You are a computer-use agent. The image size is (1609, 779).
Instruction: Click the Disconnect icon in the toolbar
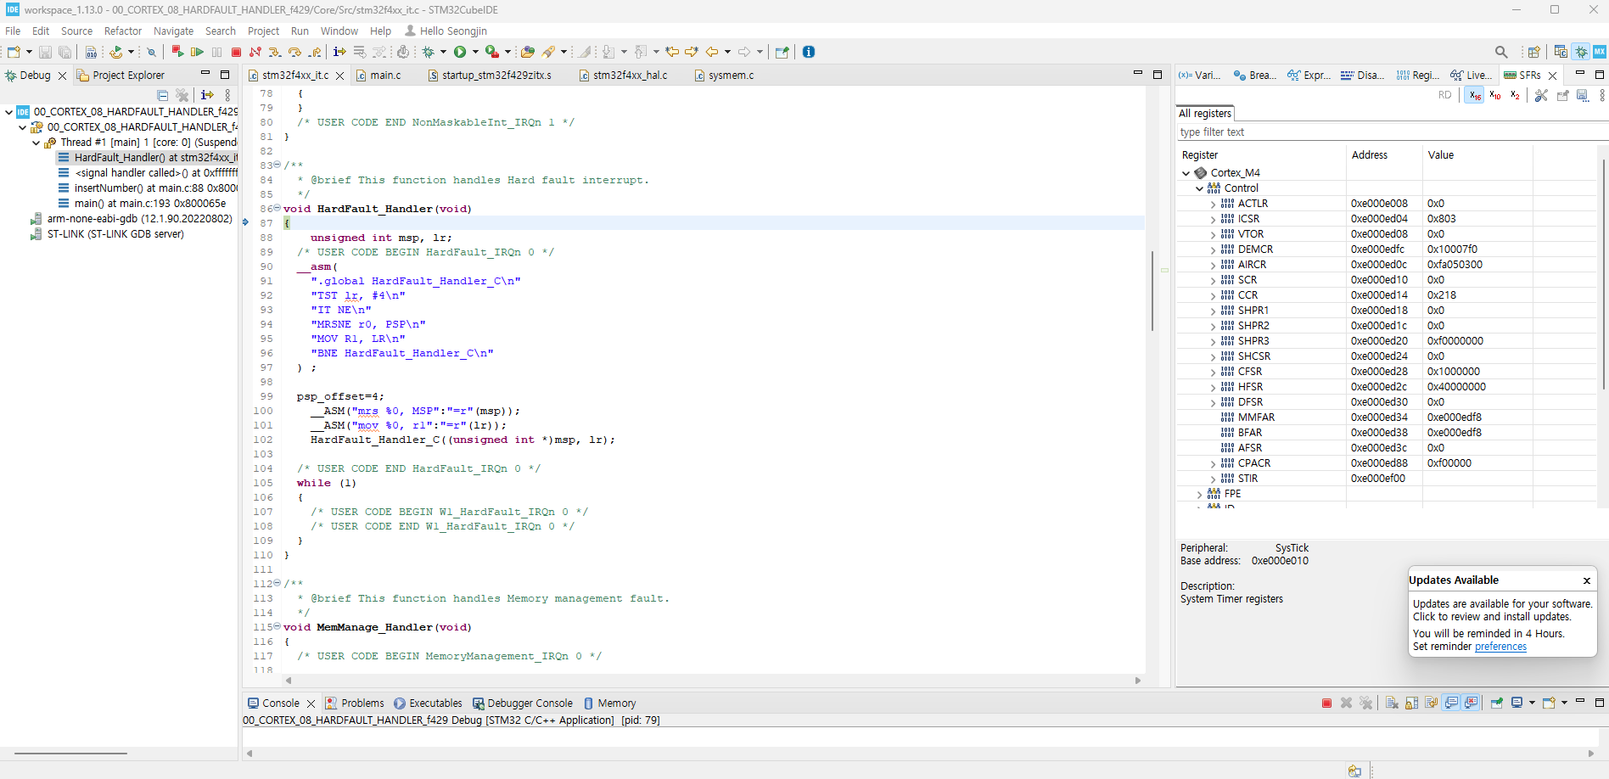pyautogui.click(x=255, y=52)
